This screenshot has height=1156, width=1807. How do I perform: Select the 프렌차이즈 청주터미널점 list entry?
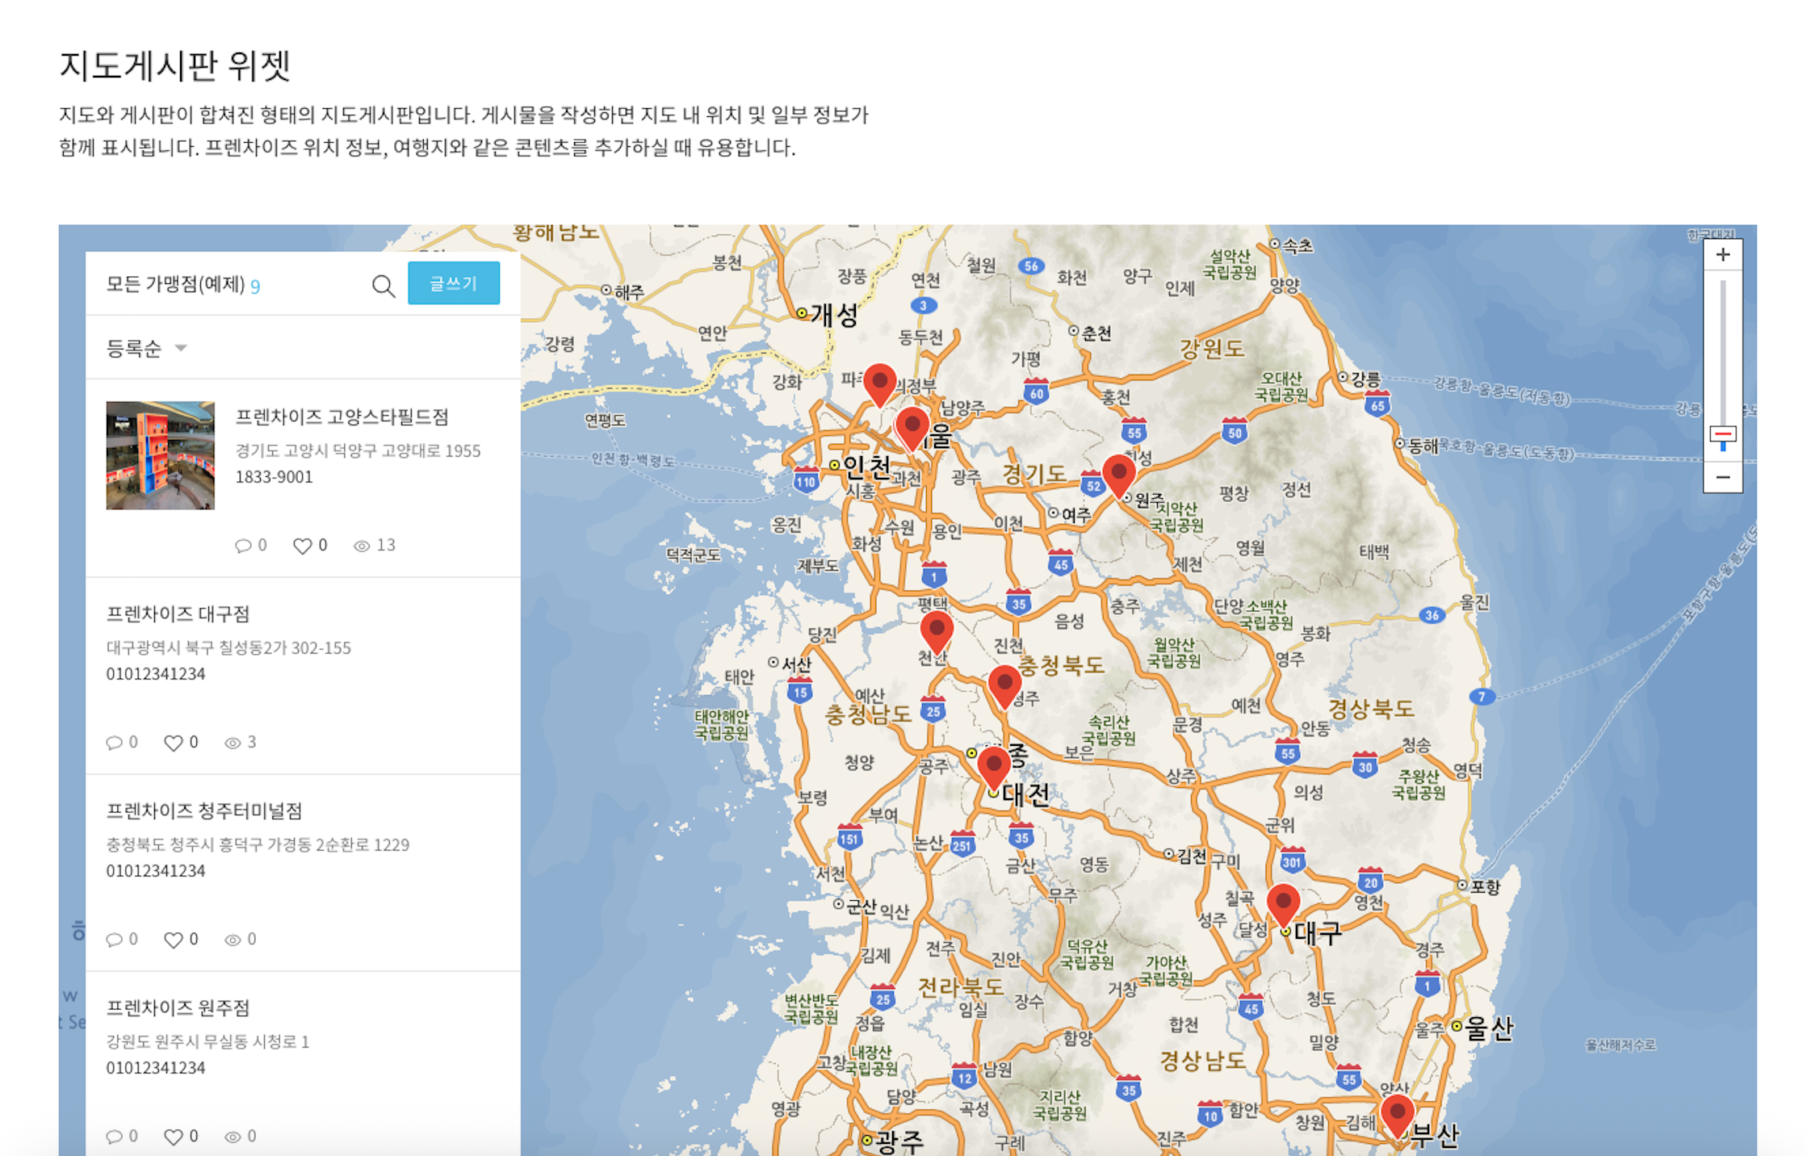[204, 810]
